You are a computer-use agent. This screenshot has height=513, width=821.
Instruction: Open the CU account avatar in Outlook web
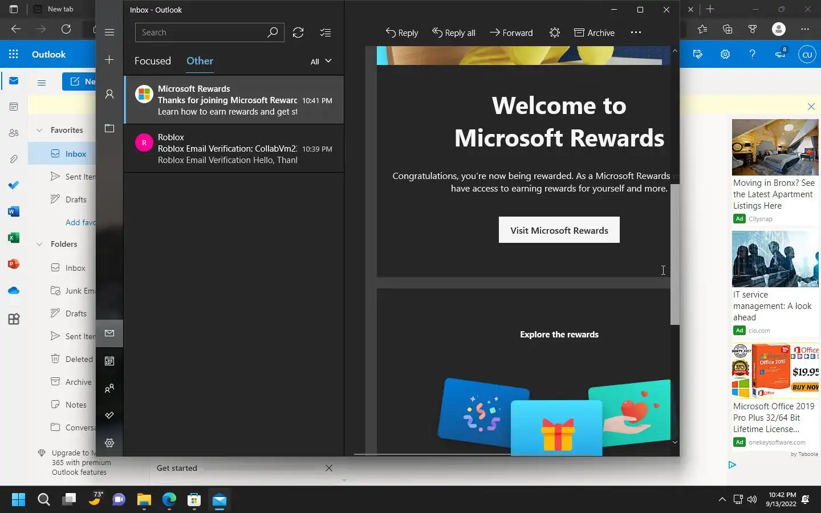807,55
